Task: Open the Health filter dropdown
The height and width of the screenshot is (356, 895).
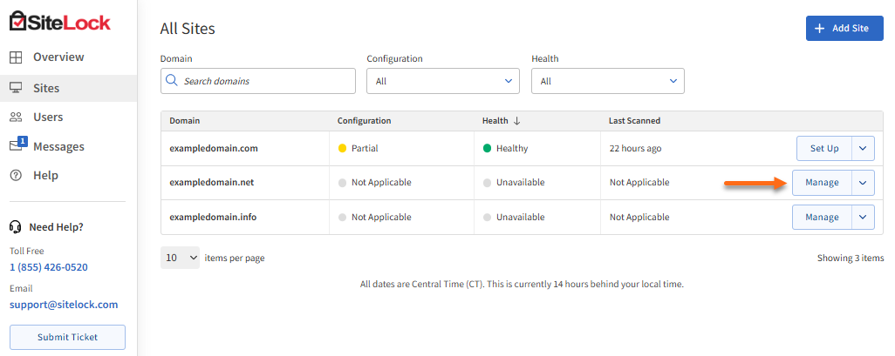Action: 608,81
